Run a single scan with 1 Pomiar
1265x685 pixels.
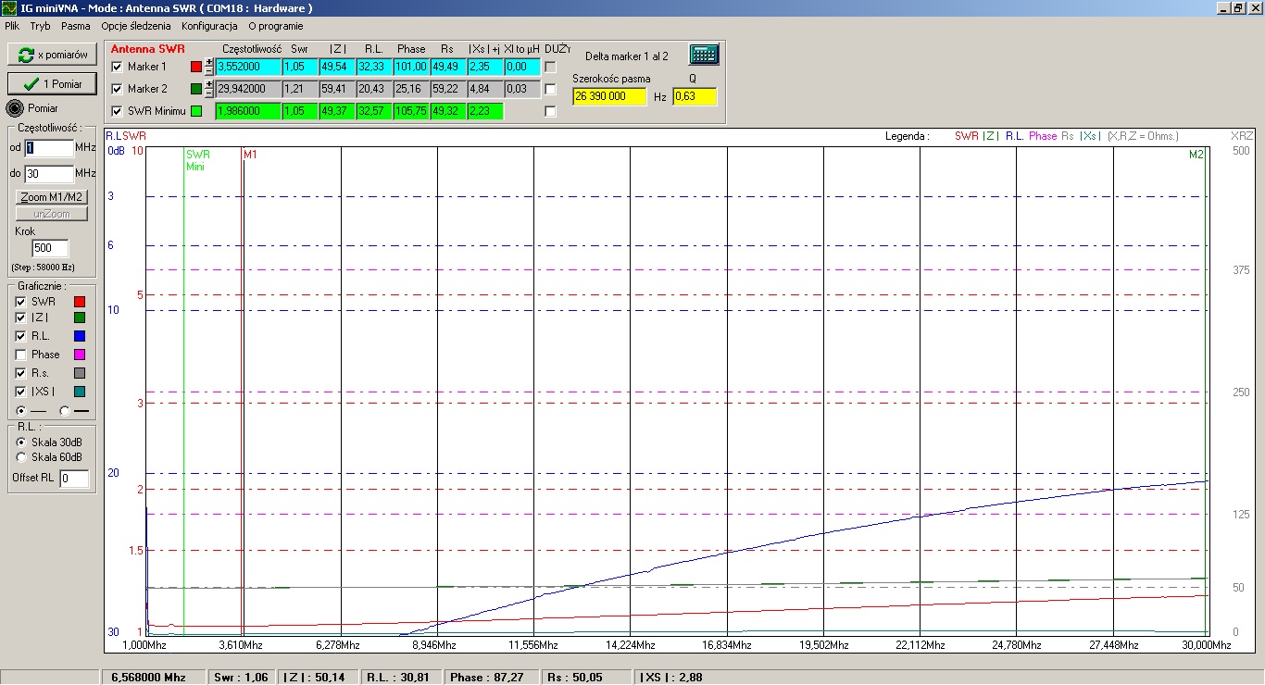click(52, 83)
